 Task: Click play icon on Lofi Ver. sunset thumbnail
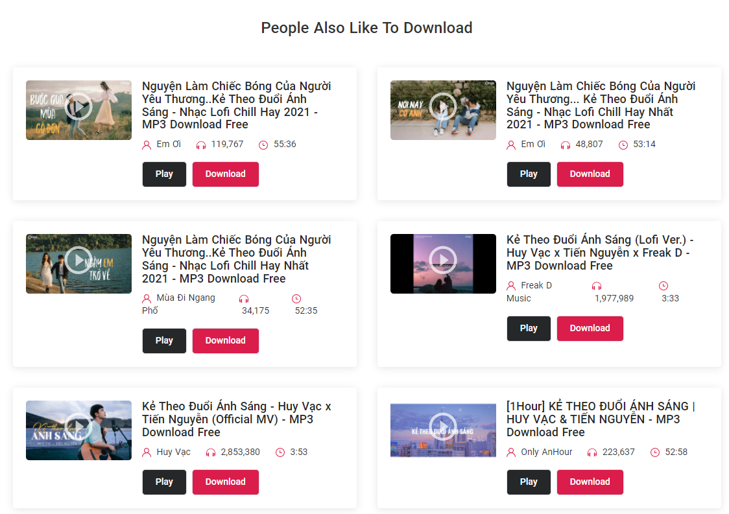pyautogui.click(x=443, y=260)
